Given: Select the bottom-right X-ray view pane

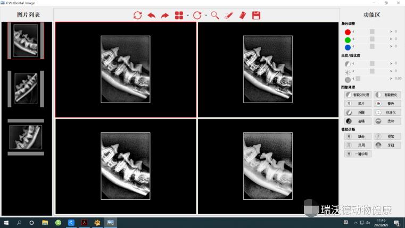Looking at the screenshot, I should [x=268, y=166].
